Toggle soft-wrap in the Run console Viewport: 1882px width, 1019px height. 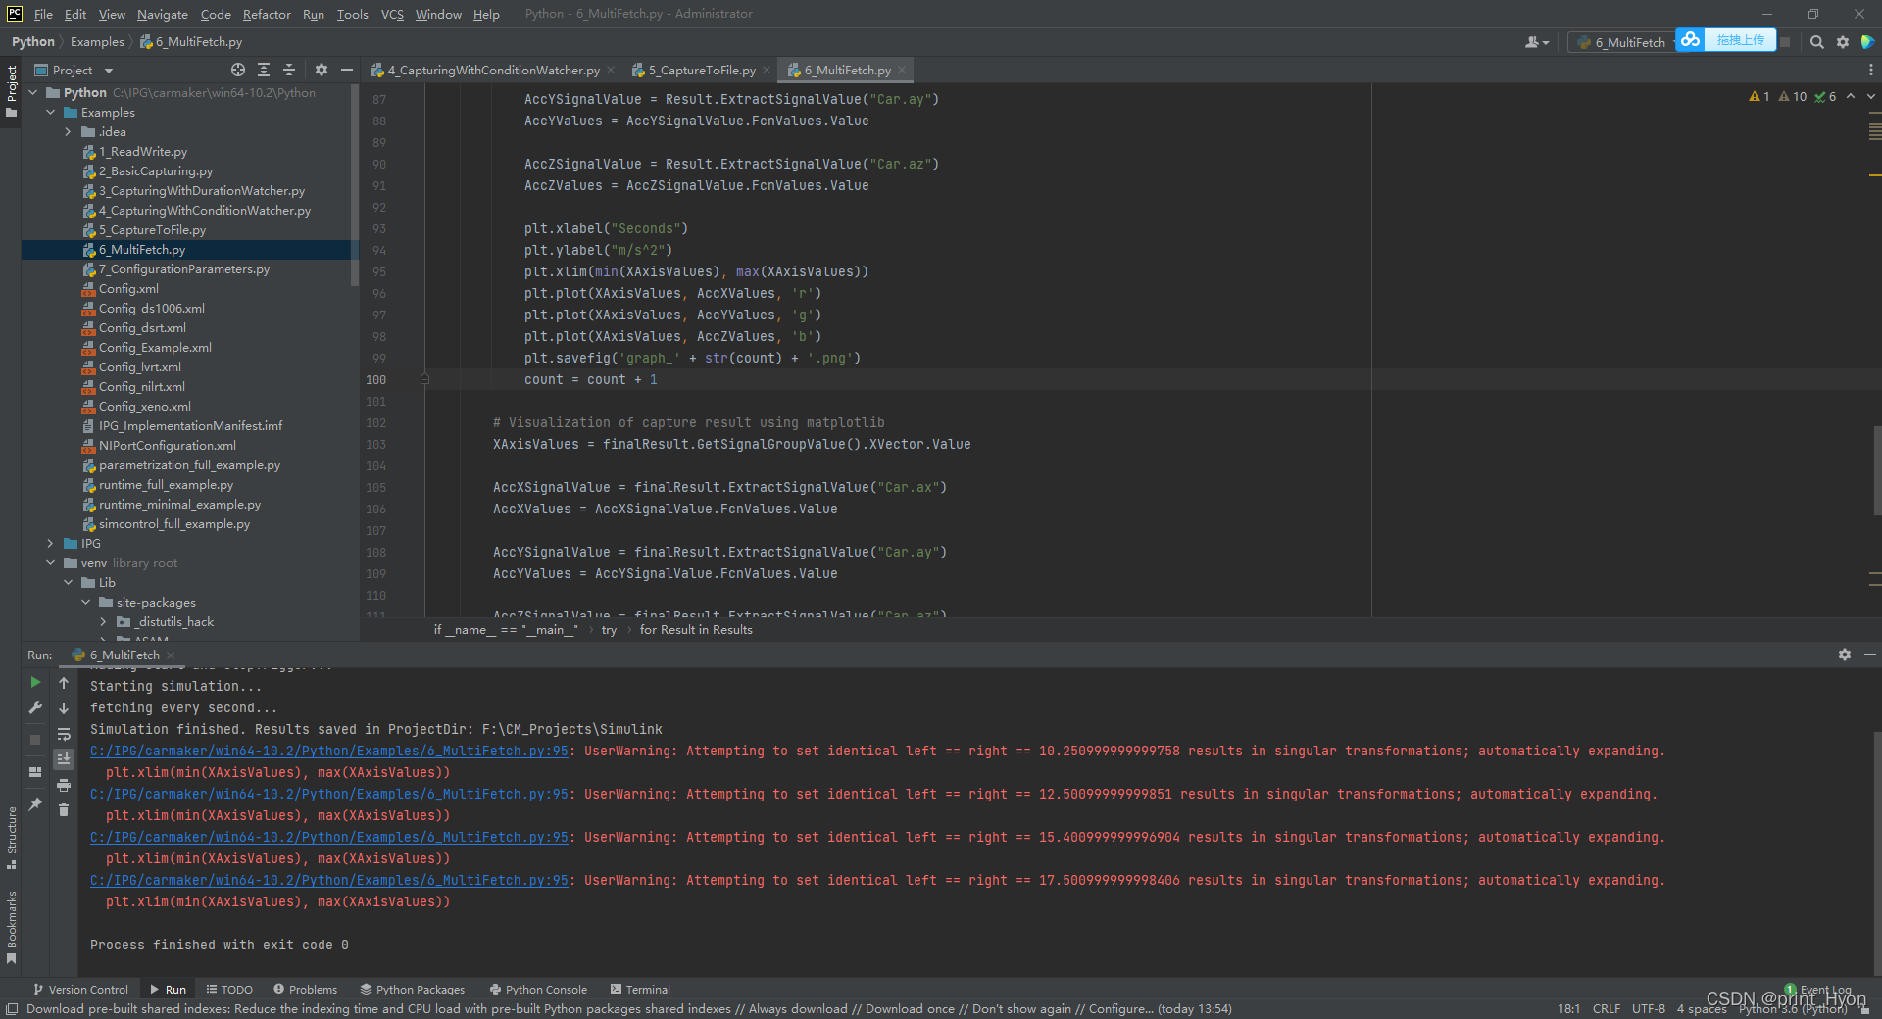tap(64, 734)
